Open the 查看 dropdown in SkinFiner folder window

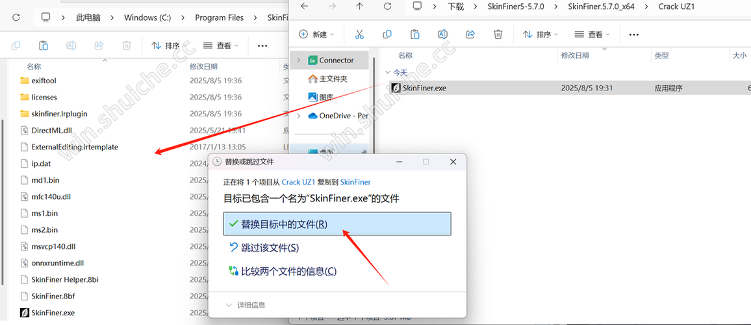click(x=221, y=45)
